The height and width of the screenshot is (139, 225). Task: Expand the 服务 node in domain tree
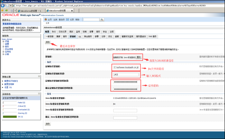[x=3, y=46]
